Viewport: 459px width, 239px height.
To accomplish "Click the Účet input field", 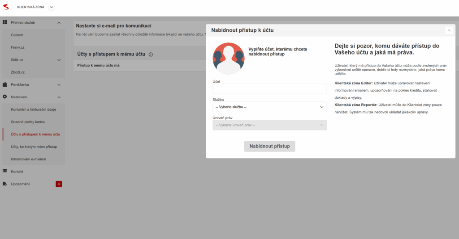I will click(x=269, y=89).
